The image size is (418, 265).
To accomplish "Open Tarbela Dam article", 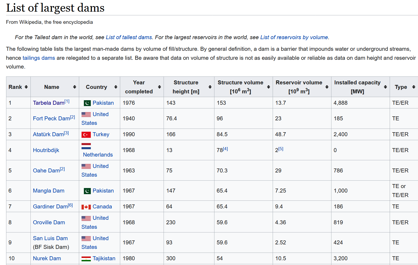I will tap(48, 103).
